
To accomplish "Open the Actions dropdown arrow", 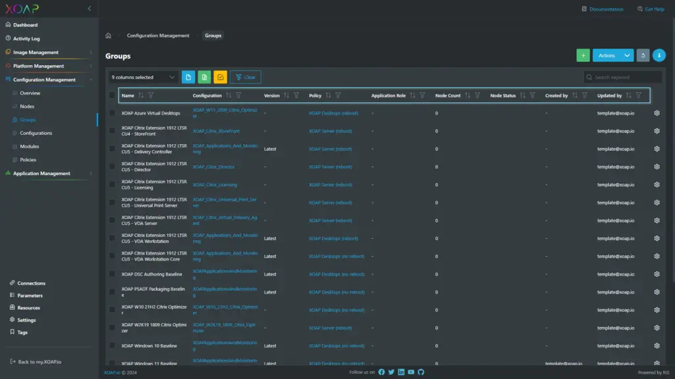I will click(x=627, y=55).
